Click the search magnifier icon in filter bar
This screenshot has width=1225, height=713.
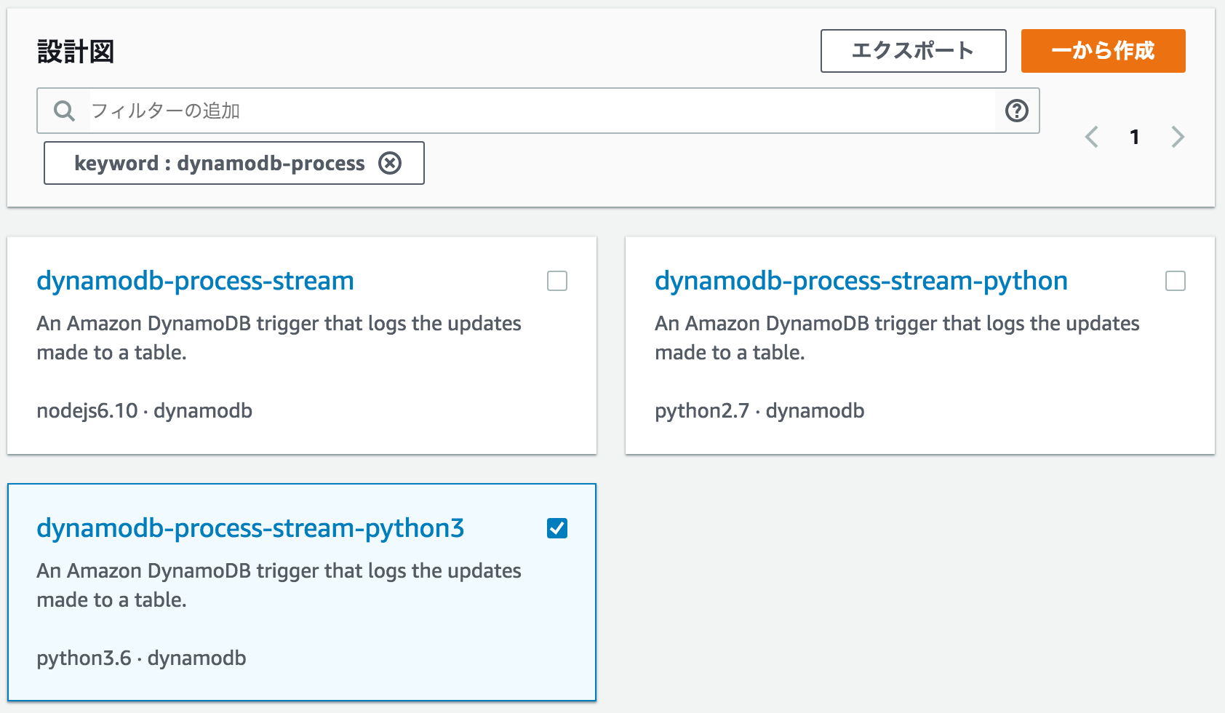64,111
